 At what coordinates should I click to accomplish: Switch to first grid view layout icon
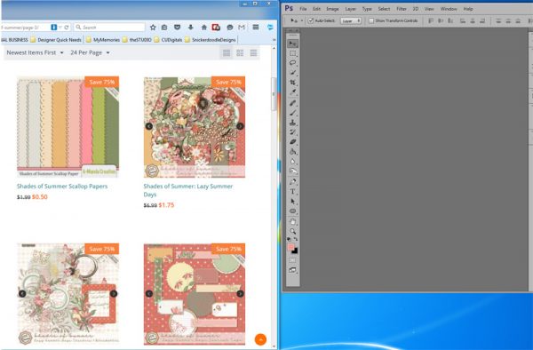click(227, 53)
